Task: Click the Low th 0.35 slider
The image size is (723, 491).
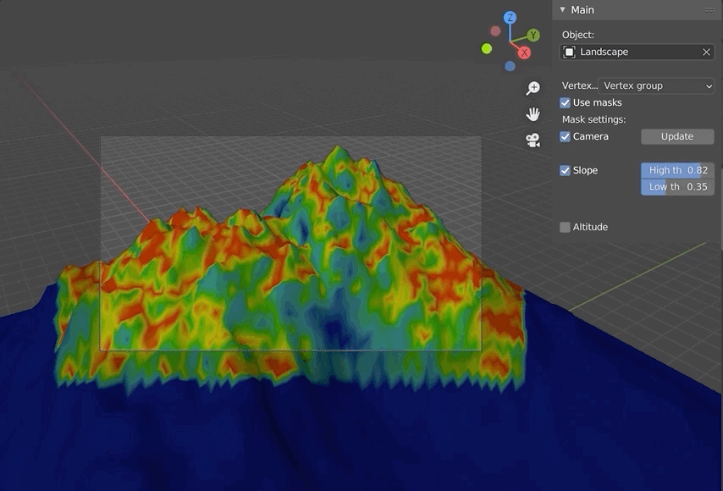Action: point(677,187)
